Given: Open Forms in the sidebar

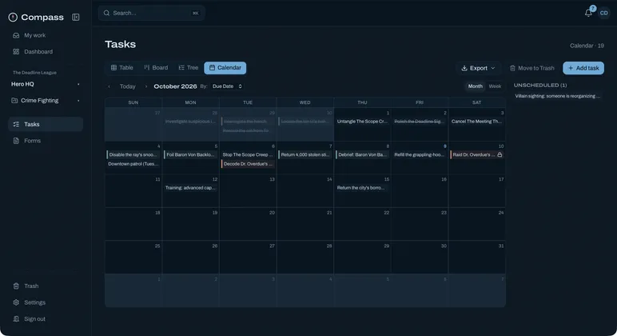Looking at the screenshot, I should coord(46,141).
